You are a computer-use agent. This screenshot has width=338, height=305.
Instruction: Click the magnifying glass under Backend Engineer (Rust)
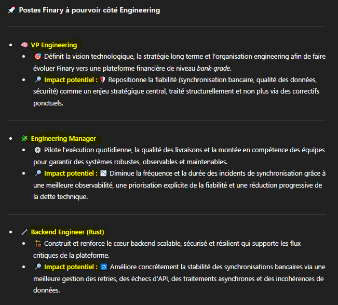tap(37, 267)
